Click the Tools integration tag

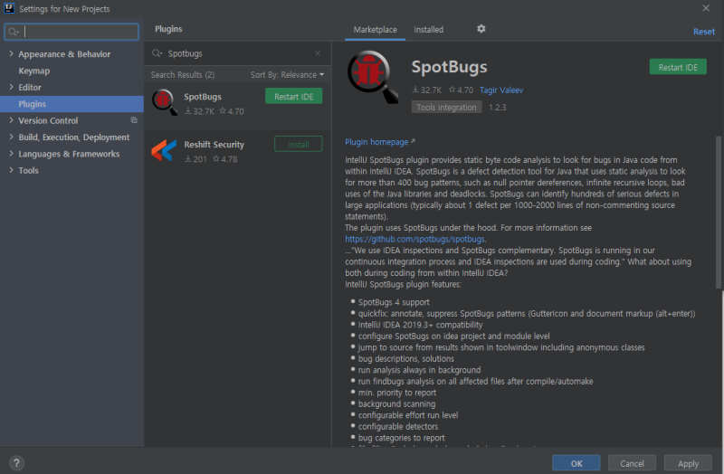coord(446,107)
